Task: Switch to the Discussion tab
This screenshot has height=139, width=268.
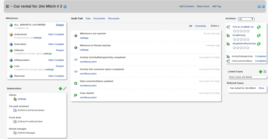Action: pos(114,18)
